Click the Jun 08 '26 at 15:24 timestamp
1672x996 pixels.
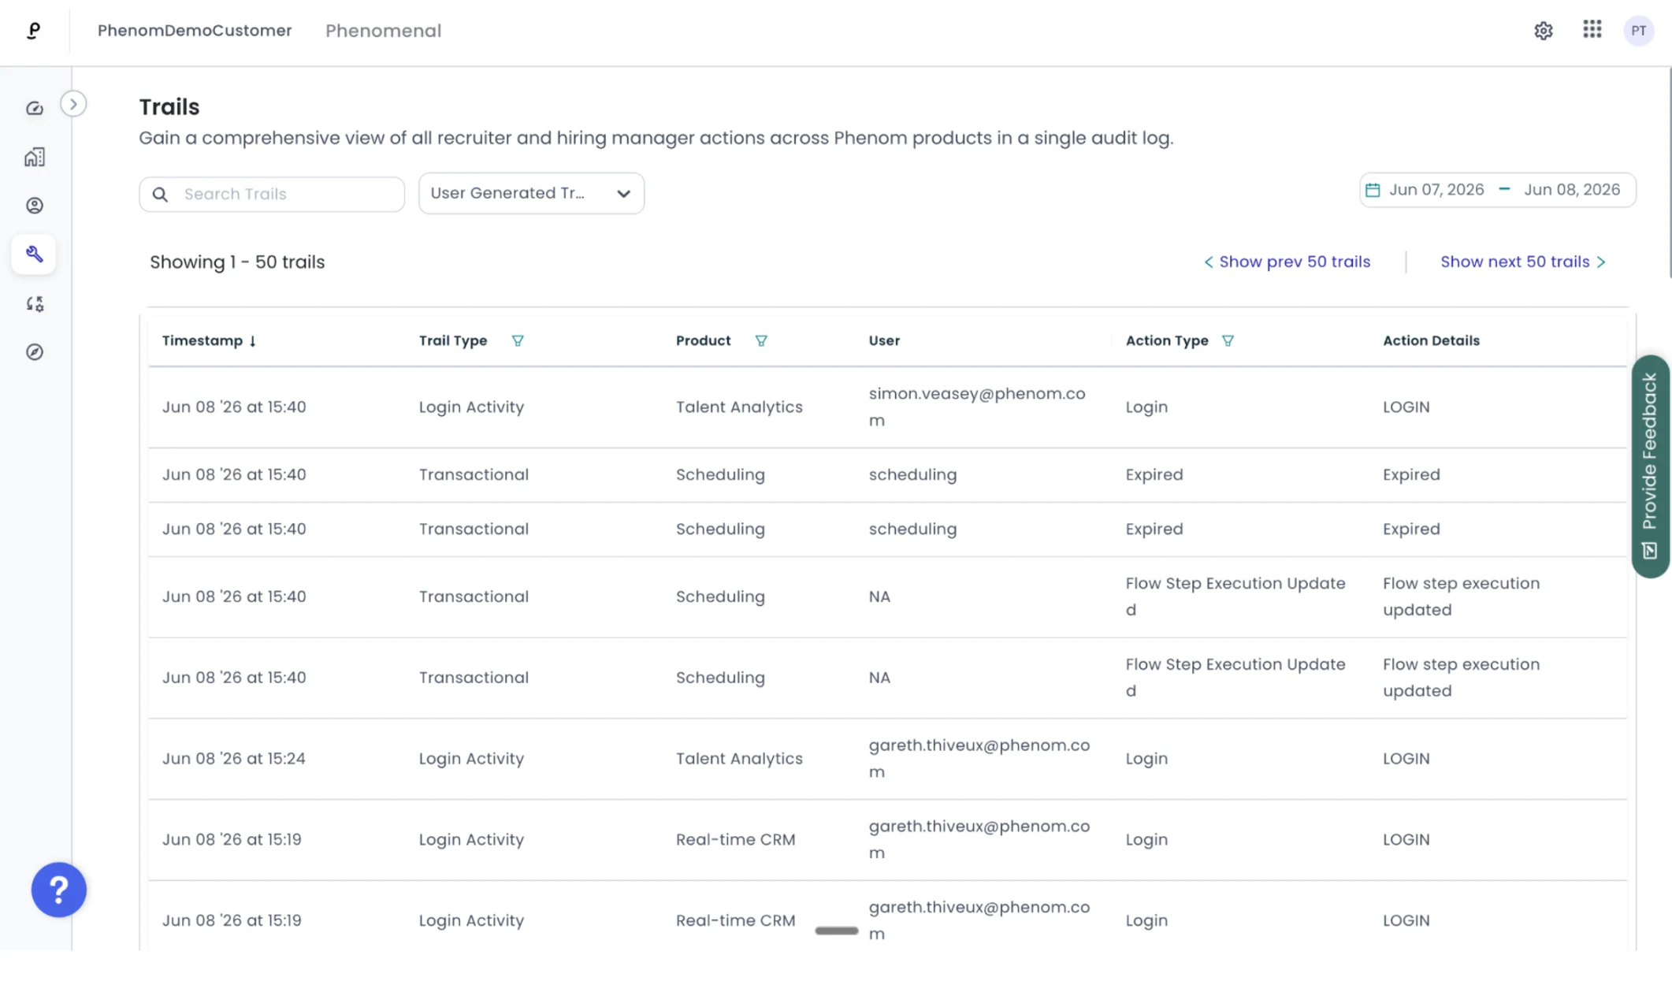[x=233, y=759]
